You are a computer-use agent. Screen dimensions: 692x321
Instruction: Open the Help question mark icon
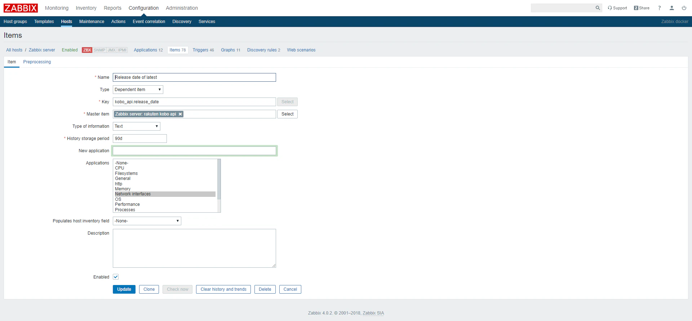click(660, 8)
